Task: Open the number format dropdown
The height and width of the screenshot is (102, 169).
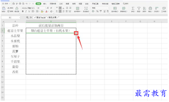Action: click(x=108, y=8)
